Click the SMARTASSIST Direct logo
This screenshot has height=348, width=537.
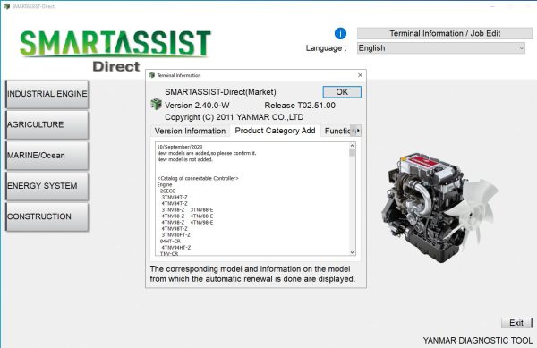tap(115, 51)
